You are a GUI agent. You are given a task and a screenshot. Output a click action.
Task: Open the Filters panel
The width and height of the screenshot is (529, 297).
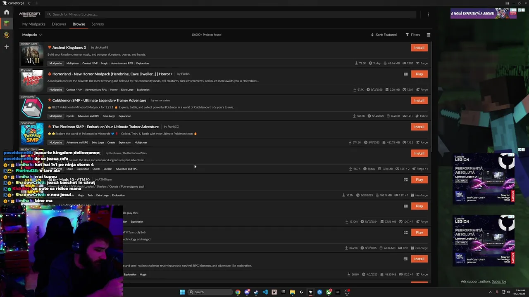(x=413, y=35)
